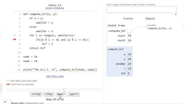The image size is (185, 104).
Task: Click code line 14 print statement
Action: pos(60,70)
